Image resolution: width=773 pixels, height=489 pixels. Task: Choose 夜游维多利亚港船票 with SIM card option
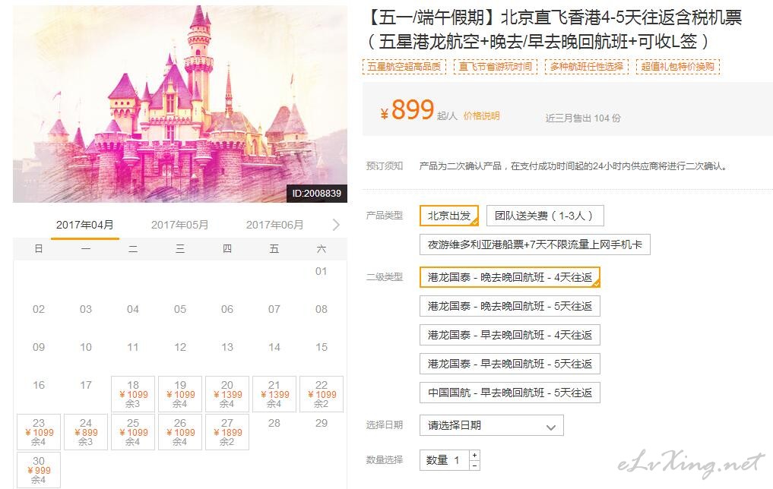click(535, 244)
